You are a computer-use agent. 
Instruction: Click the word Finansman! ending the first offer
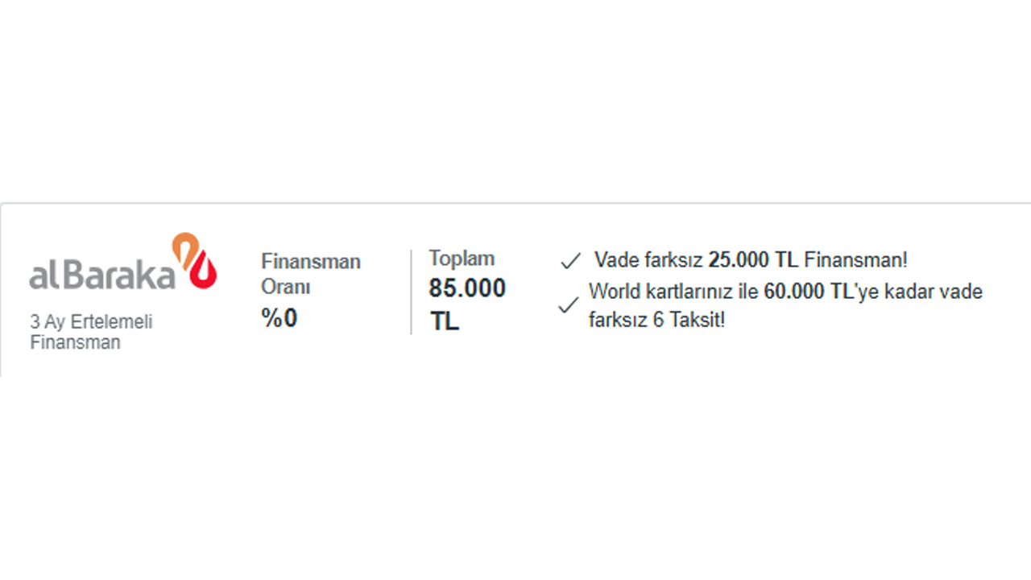pos(855,260)
